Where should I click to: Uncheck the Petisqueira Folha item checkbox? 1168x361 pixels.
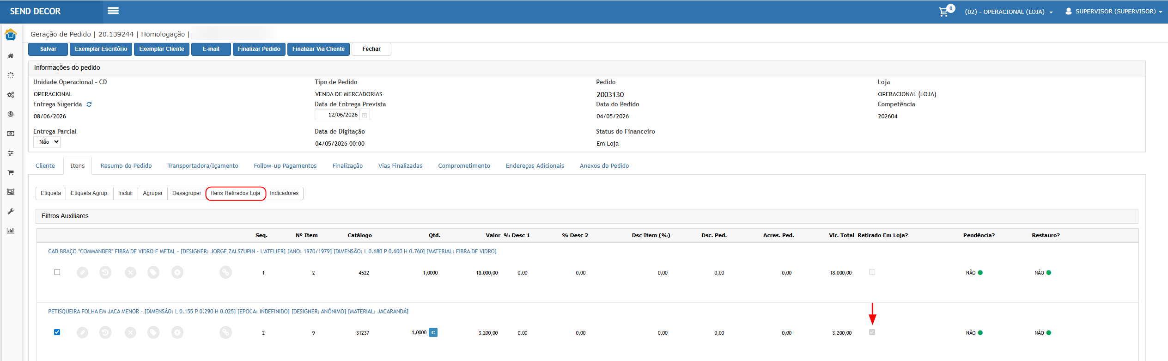click(57, 332)
